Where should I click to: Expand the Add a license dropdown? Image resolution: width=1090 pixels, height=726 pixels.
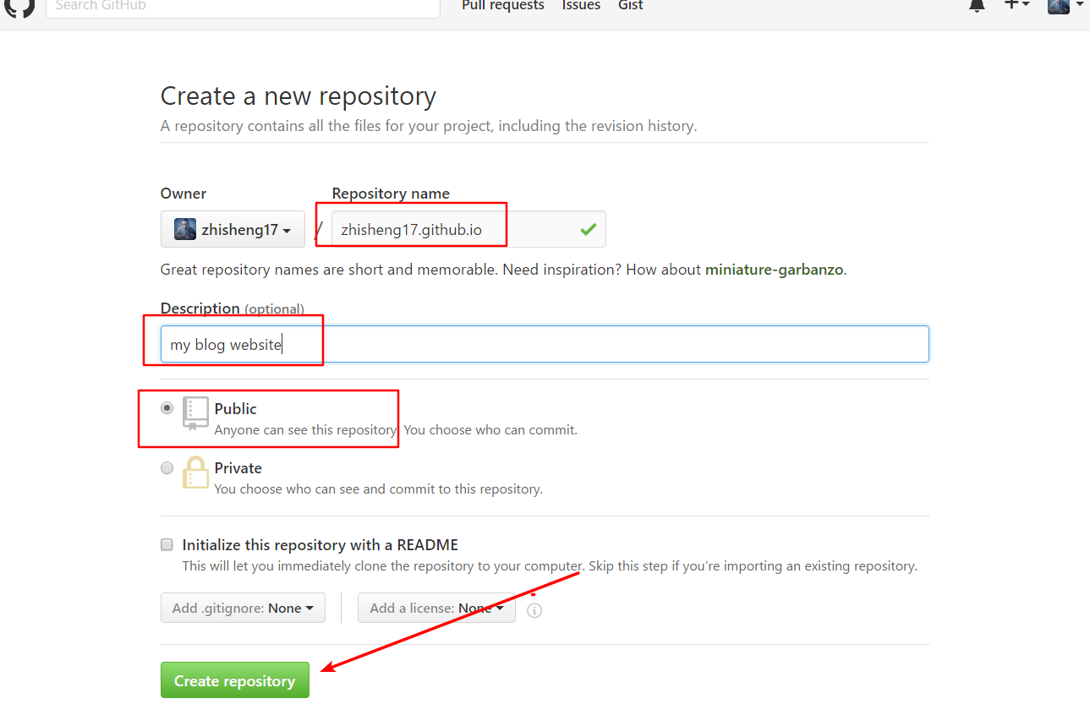pos(436,608)
